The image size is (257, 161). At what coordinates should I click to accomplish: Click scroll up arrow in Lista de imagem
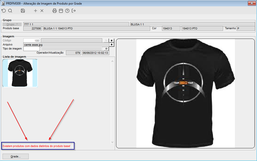pos(112,61)
